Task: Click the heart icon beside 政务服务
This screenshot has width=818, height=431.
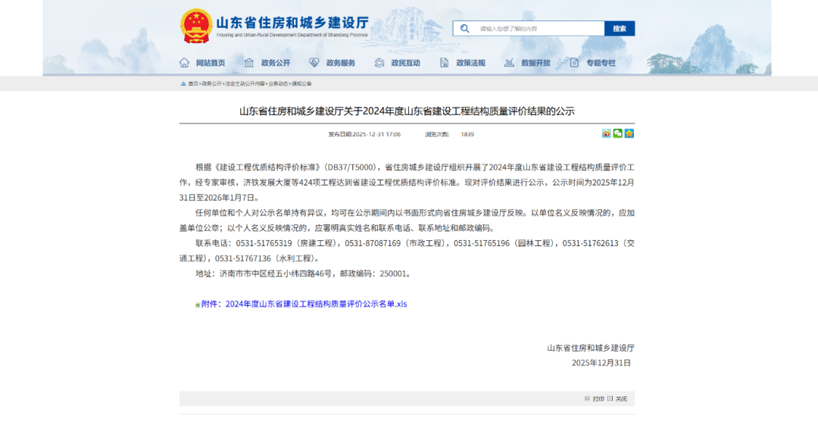Action: 314,63
